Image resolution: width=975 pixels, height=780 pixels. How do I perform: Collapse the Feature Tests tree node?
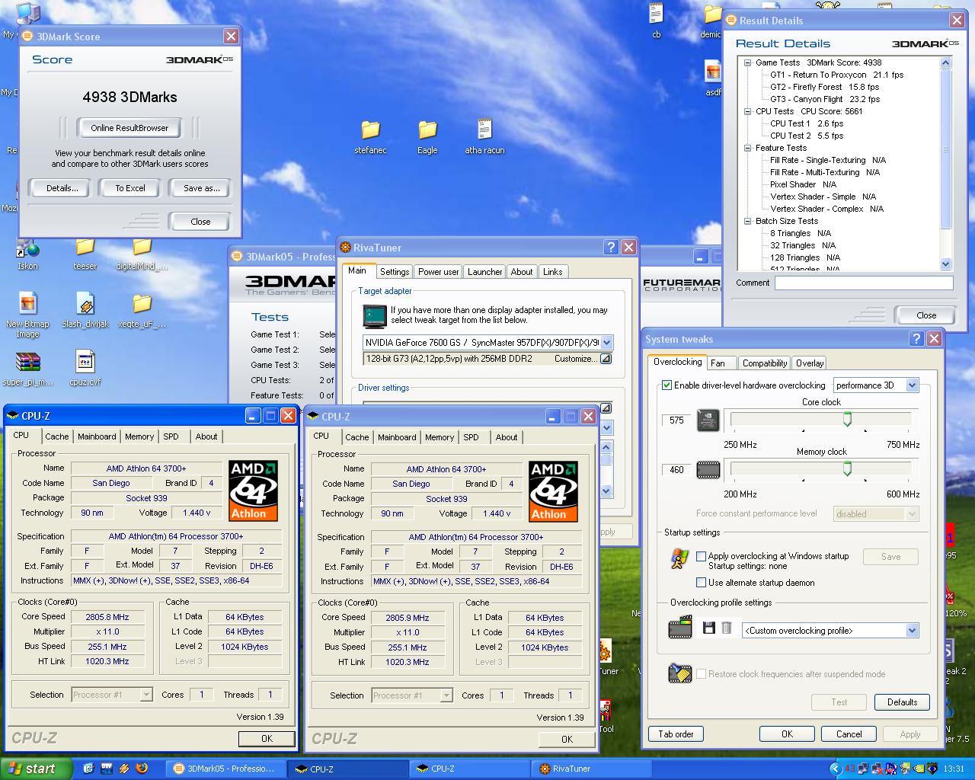(x=748, y=148)
